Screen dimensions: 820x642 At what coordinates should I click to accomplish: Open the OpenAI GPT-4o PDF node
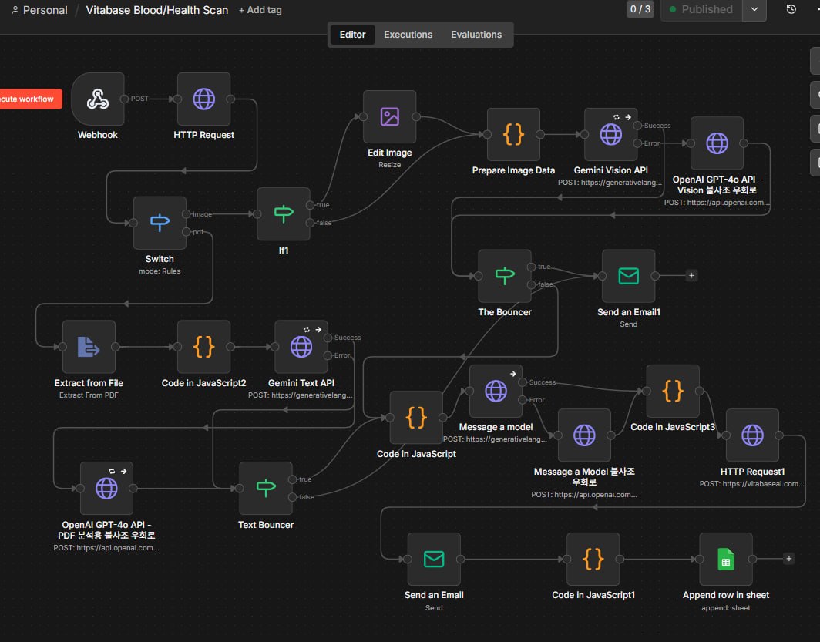click(106, 489)
